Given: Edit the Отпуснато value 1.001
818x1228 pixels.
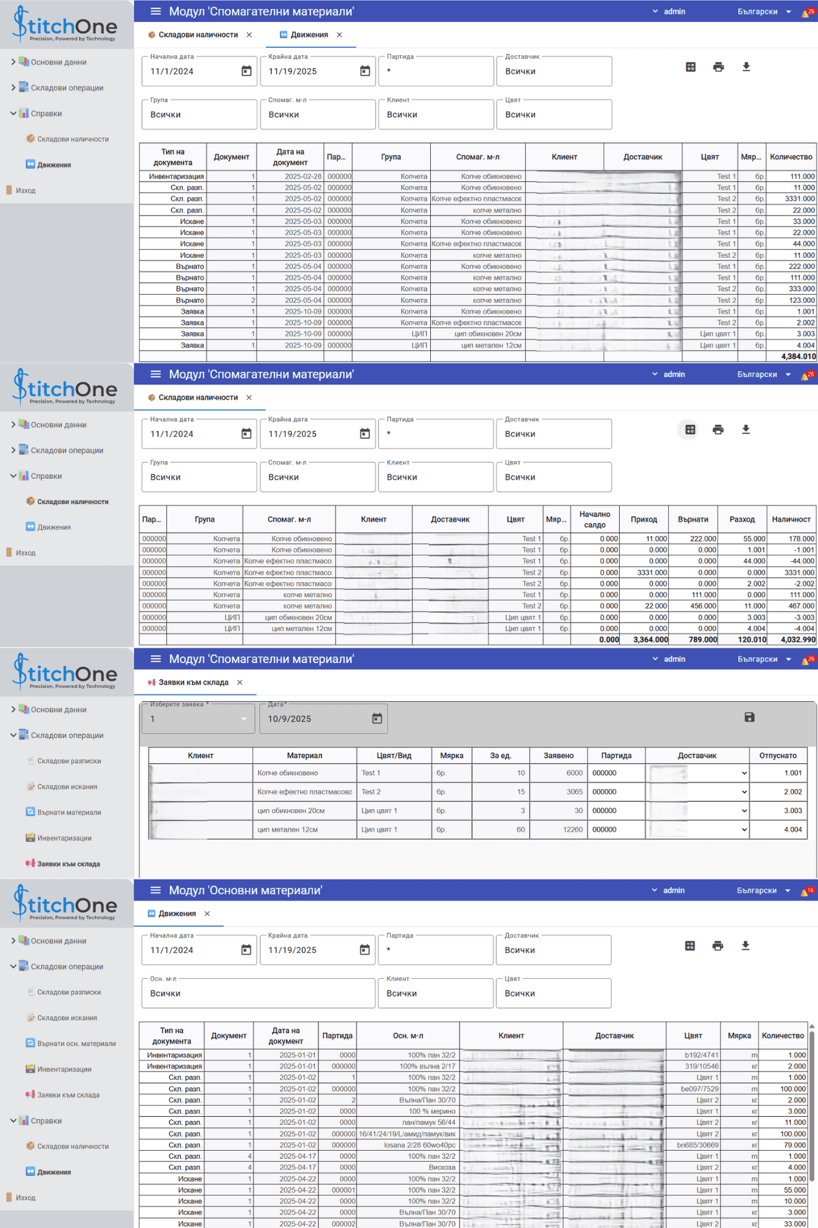Looking at the screenshot, I should (x=778, y=773).
